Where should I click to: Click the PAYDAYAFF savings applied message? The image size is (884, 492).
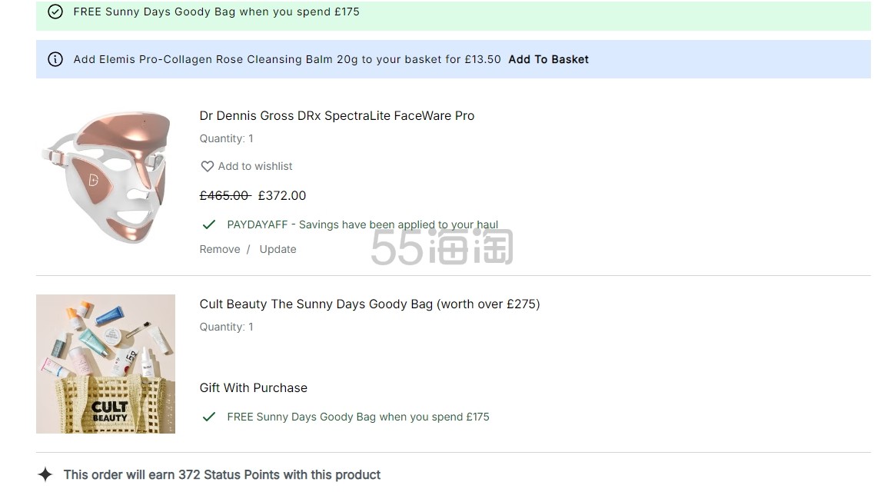(363, 225)
